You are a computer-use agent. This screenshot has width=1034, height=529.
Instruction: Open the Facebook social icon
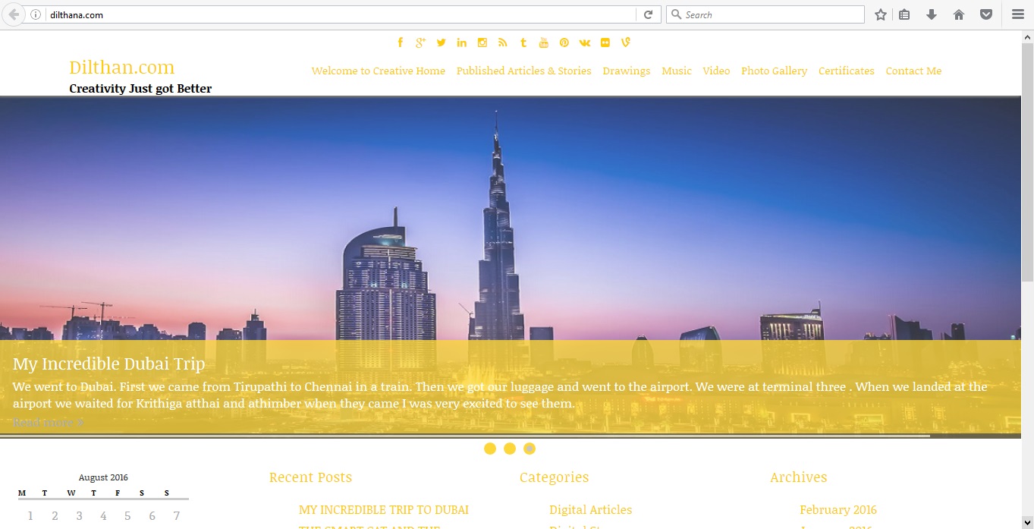point(401,43)
